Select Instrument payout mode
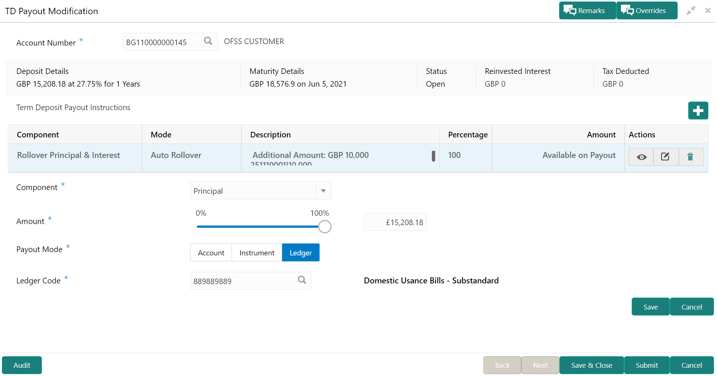 pyautogui.click(x=257, y=253)
